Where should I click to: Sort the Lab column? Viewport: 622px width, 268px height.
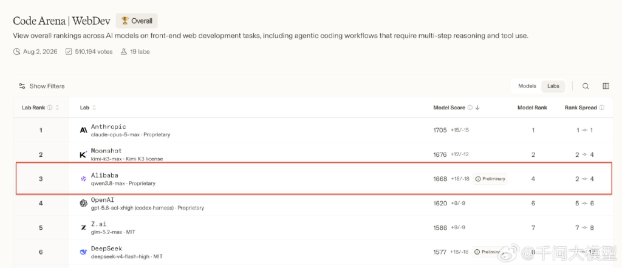tap(94, 108)
